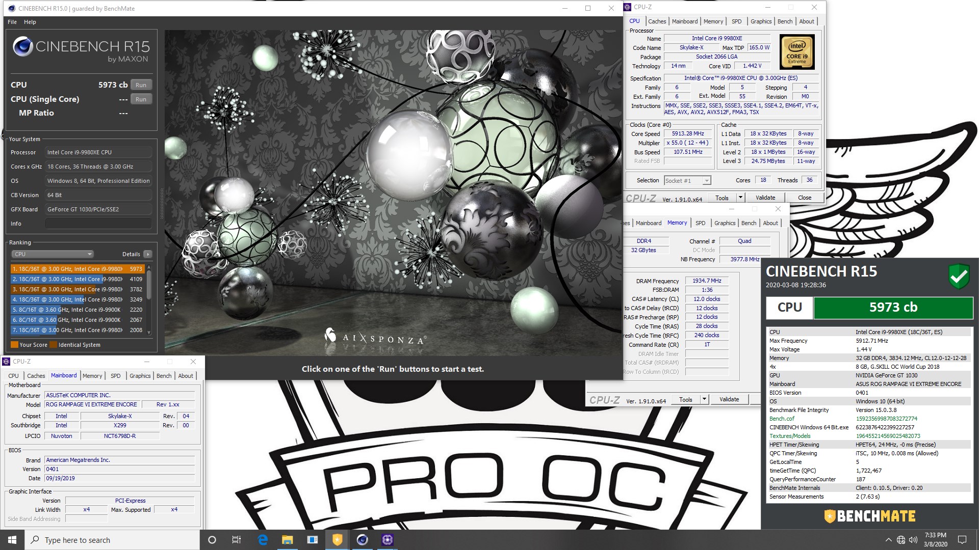This screenshot has width=979, height=550.
Task: Select the rank 2 entry scoring 4109
Action: (78, 279)
